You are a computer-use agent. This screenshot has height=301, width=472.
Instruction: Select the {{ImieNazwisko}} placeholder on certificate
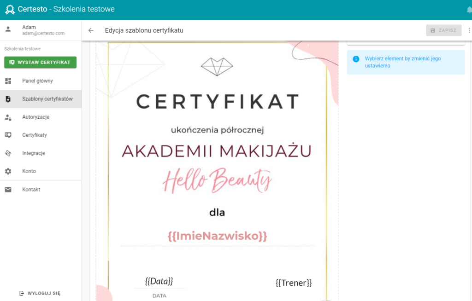pyautogui.click(x=218, y=236)
